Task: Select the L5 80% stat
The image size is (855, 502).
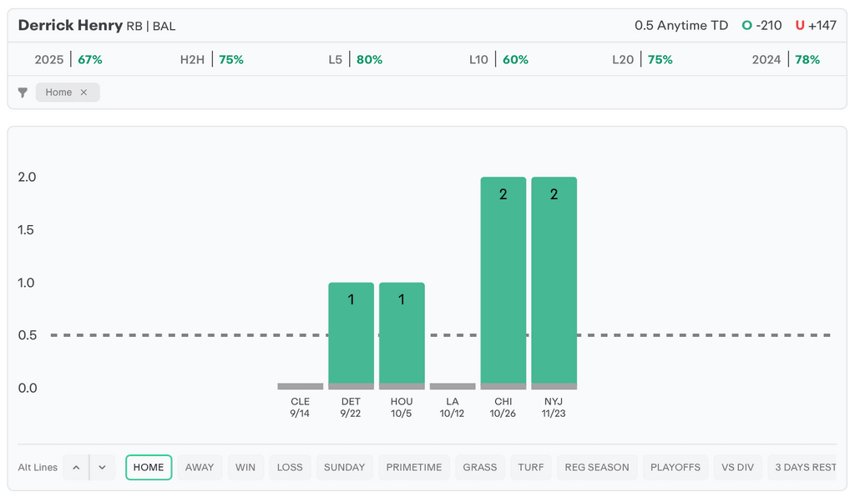Action: coord(356,60)
